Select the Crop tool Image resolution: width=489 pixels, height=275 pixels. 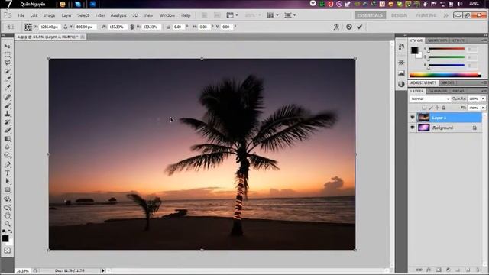(x=8, y=79)
